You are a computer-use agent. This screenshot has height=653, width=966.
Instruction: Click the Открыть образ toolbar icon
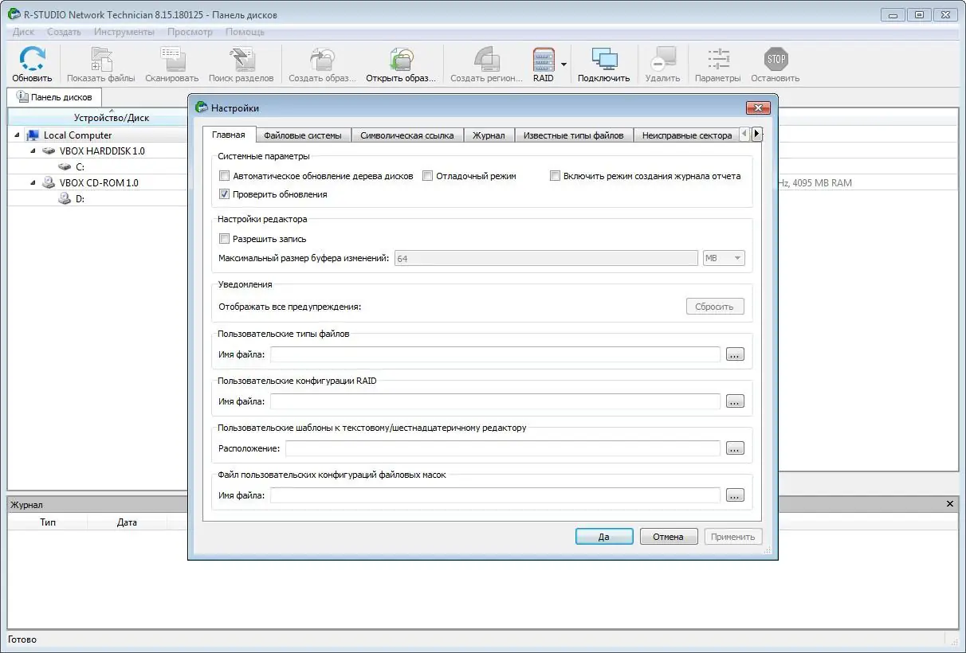coord(401,59)
